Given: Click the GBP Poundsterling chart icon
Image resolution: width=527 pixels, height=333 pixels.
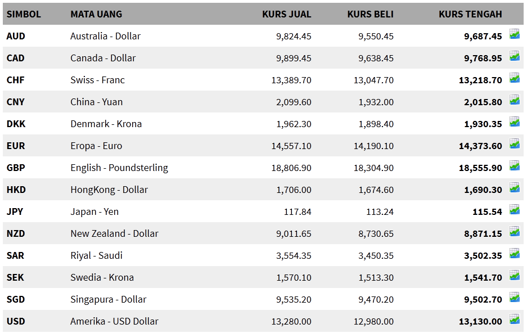Looking at the screenshot, I should [515, 166].
